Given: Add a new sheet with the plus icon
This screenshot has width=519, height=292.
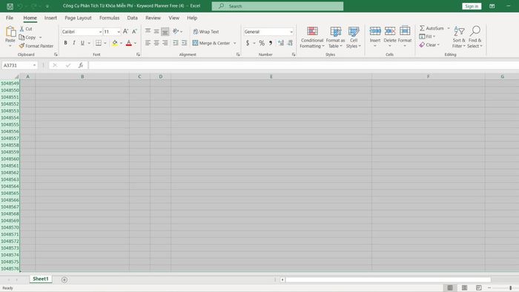Looking at the screenshot, I should [65, 279].
